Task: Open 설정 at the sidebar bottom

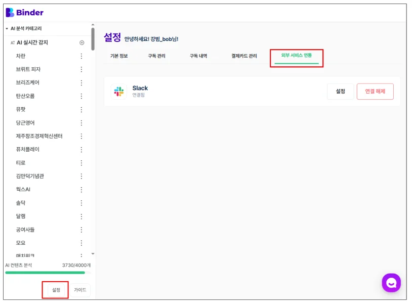Action: coord(56,290)
